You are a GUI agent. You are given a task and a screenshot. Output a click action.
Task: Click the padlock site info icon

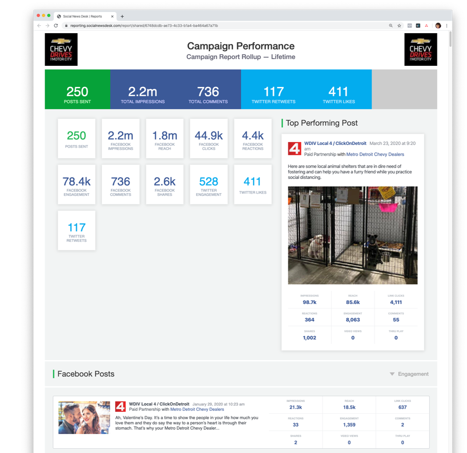(66, 25)
